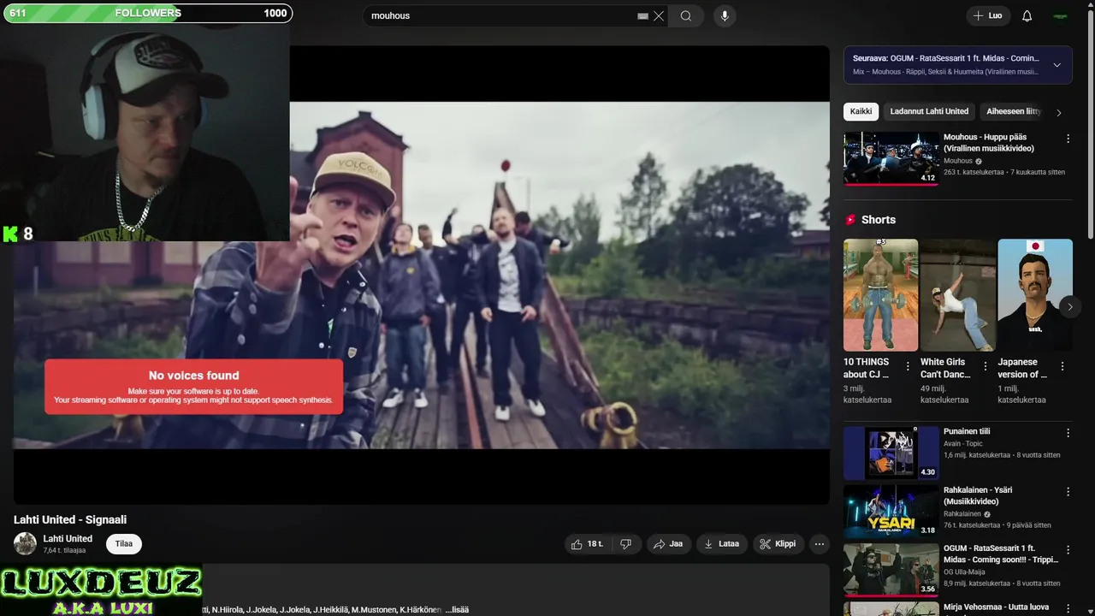Open the Mouhous channel name under Huppu pääs
Viewport: 1095px width, 616px height.
click(958, 161)
